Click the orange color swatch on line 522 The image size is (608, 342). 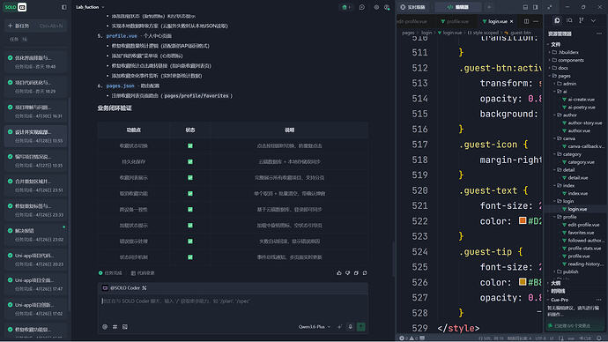pos(523,220)
